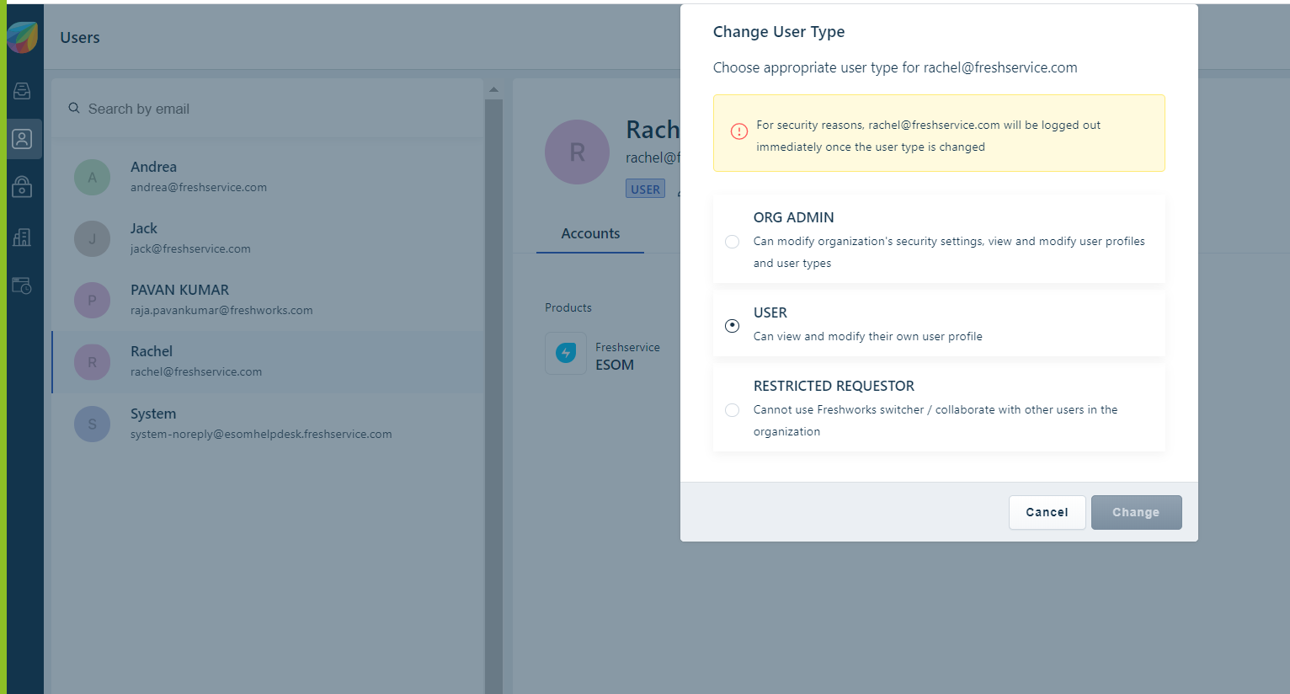Click Rachel's avatar in the user list
The image size is (1290, 694).
93,362
